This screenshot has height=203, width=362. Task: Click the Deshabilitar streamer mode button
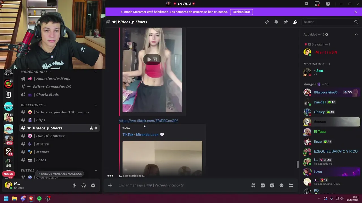242,12
